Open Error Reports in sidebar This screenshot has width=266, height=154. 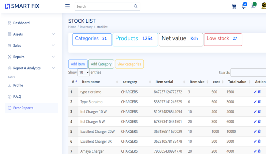(23, 108)
